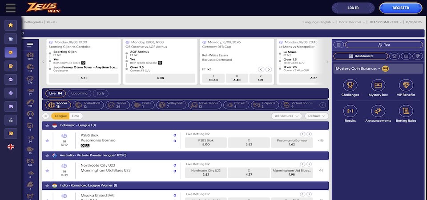The width and height of the screenshot is (427, 200).
Task: Expand +116 markets for PSBS Biak
Action: tap(321, 141)
